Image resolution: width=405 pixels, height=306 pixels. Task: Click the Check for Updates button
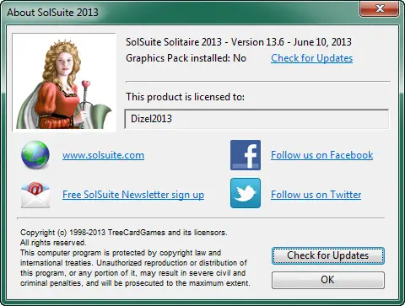click(x=328, y=255)
